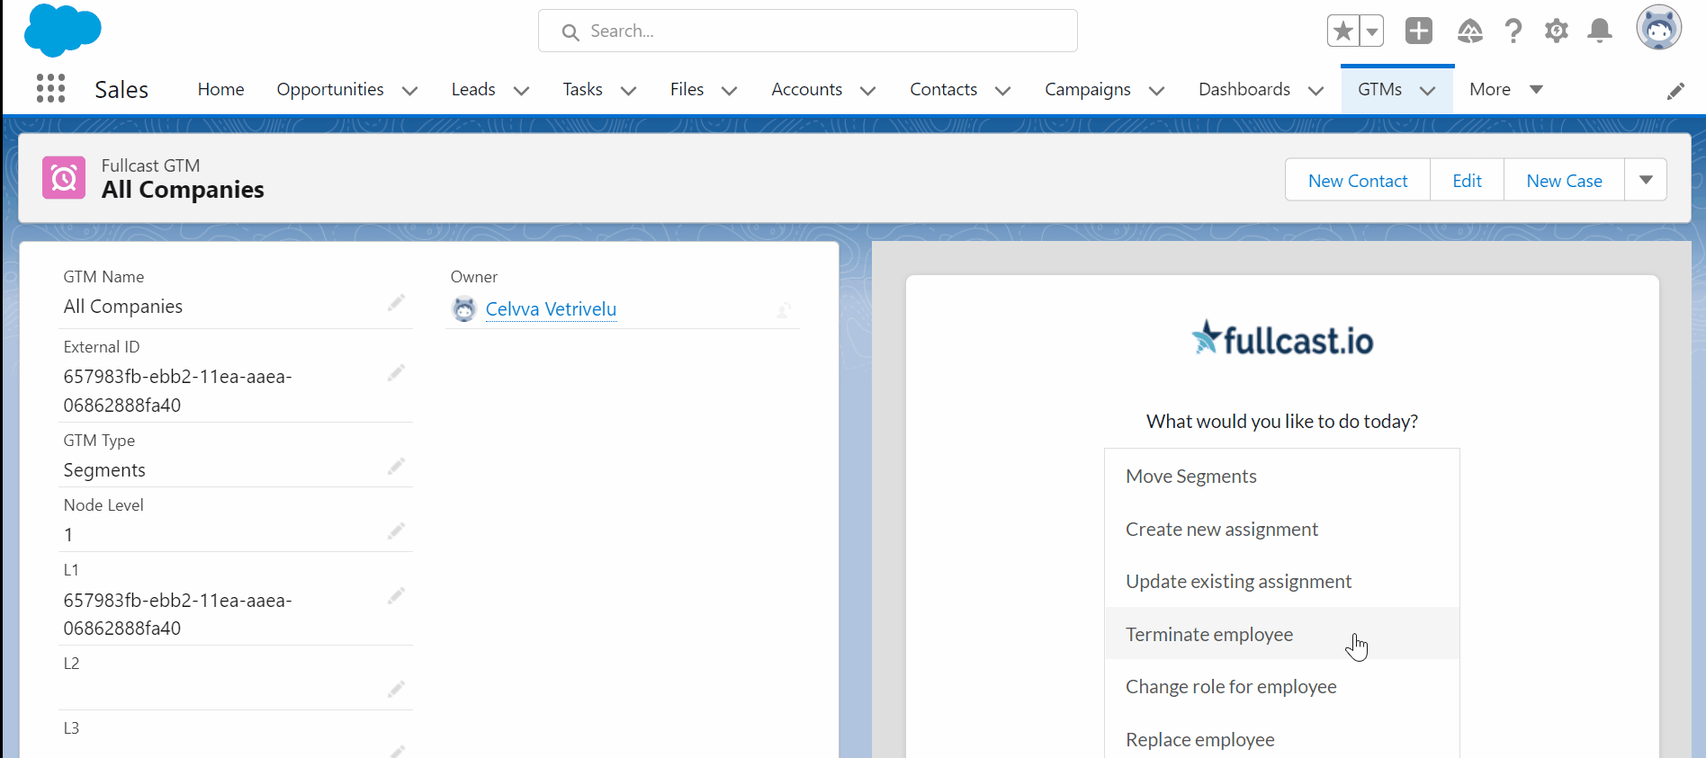Viewport: 1706px width, 758px height.
Task: Expand the Accounts tab dropdown chevron
Action: pos(868,91)
